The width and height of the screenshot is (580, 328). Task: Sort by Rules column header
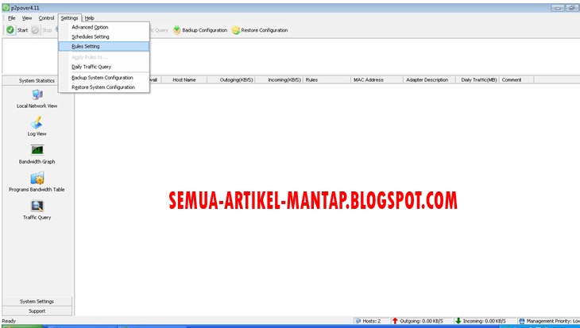pos(327,80)
